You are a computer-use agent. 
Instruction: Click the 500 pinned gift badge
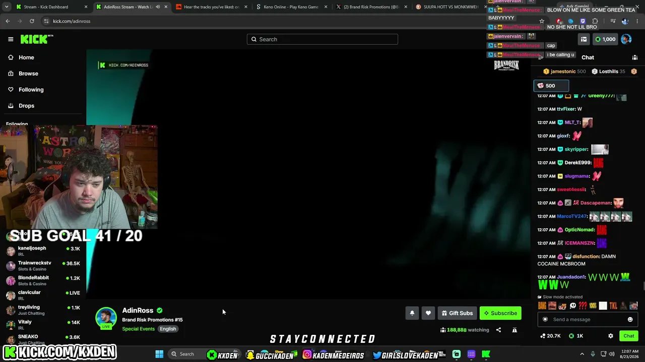click(551, 85)
